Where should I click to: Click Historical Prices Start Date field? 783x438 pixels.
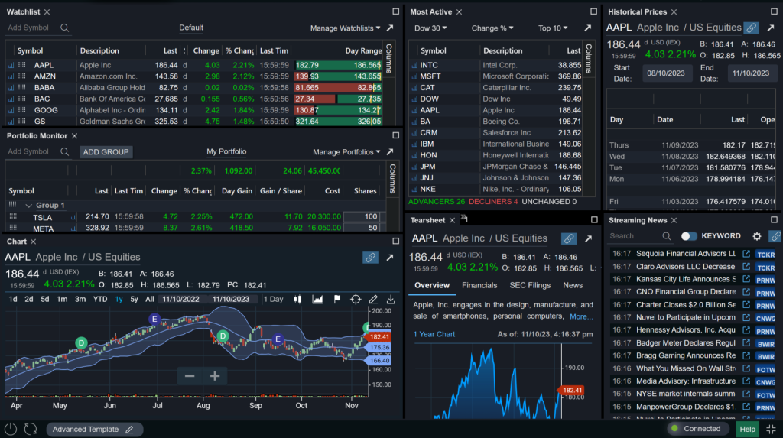tap(666, 73)
